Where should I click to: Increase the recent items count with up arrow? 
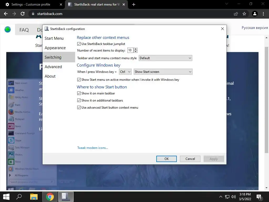tap(136, 49)
